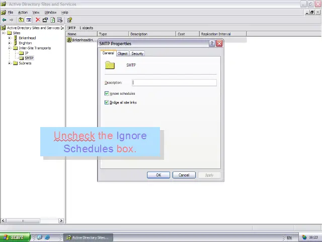Expand the Birkenhead site node
This screenshot has width=322, height=242.
point(10,38)
